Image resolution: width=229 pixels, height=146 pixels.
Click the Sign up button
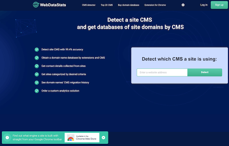[x=219, y=5]
